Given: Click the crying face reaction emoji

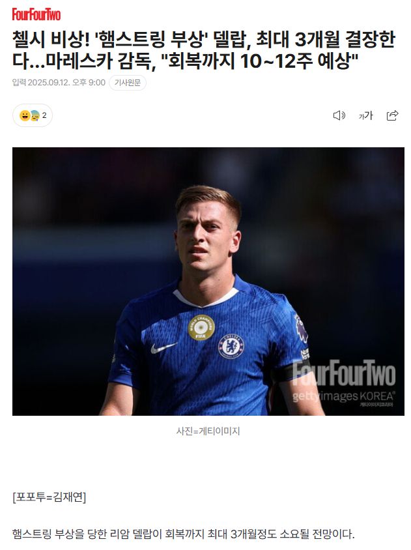Looking at the screenshot, I should [35, 115].
